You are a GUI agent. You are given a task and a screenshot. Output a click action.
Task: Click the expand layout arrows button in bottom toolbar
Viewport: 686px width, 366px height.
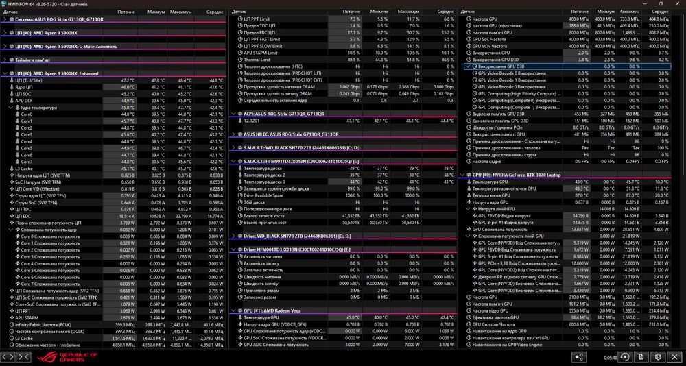[x=8, y=357]
